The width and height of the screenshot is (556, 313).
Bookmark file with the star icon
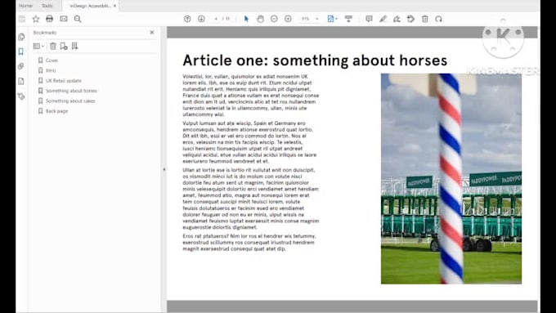(36, 19)
